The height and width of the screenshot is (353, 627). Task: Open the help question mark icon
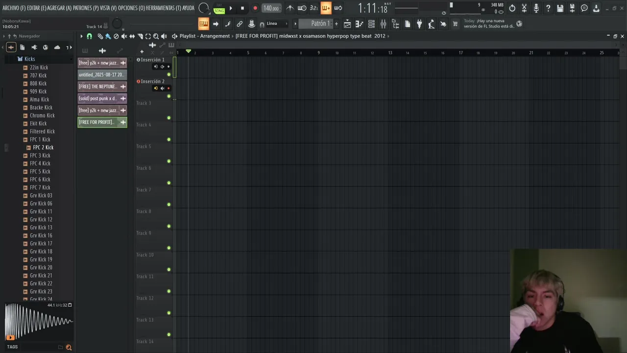548,8
